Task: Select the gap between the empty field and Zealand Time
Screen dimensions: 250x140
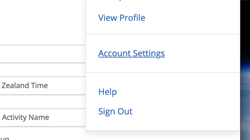Action: click(x=43, y=70)
